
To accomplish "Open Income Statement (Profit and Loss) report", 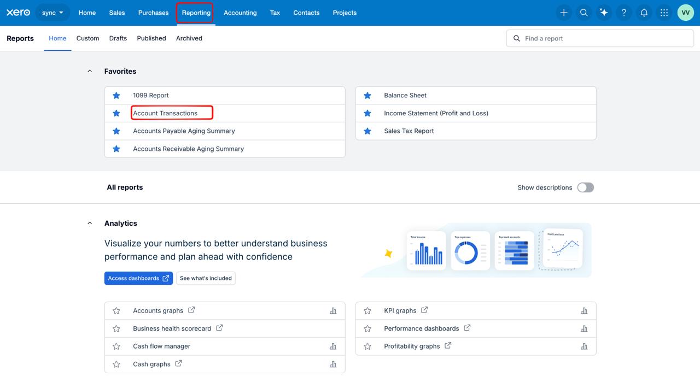I will pos(436,113).
